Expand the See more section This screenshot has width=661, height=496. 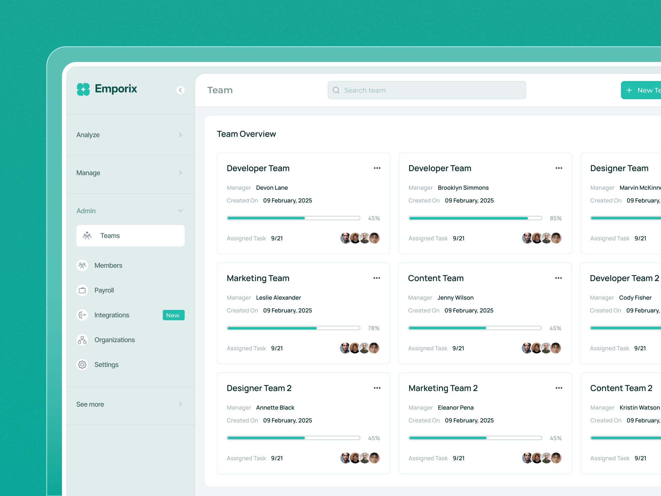coord(180,404)
